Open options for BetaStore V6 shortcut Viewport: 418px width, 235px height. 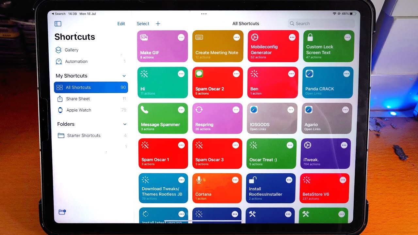pos(343,180)
